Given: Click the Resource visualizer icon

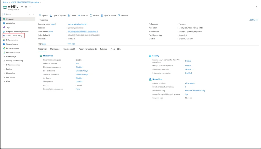Looking at the screenshot, I should point(4,52).
